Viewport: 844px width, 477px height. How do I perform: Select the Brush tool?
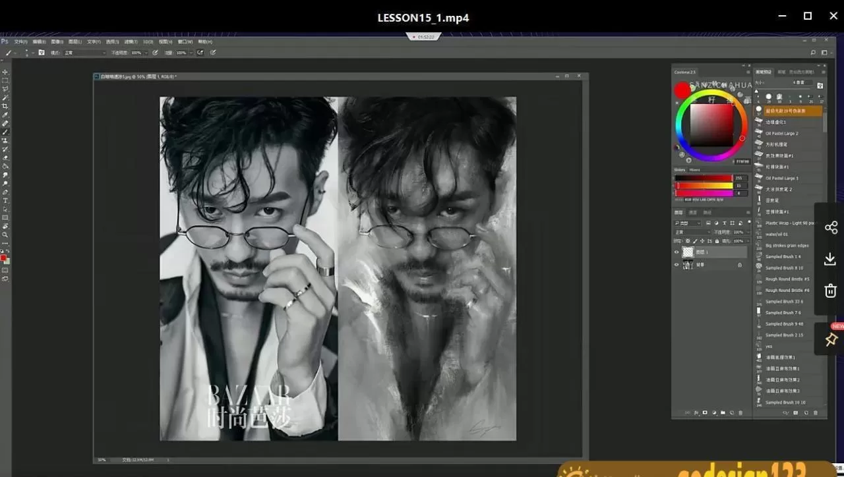[x=5, y=132]
